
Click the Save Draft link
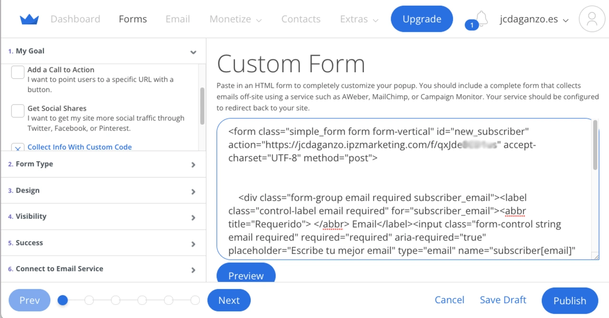point(503,300)
